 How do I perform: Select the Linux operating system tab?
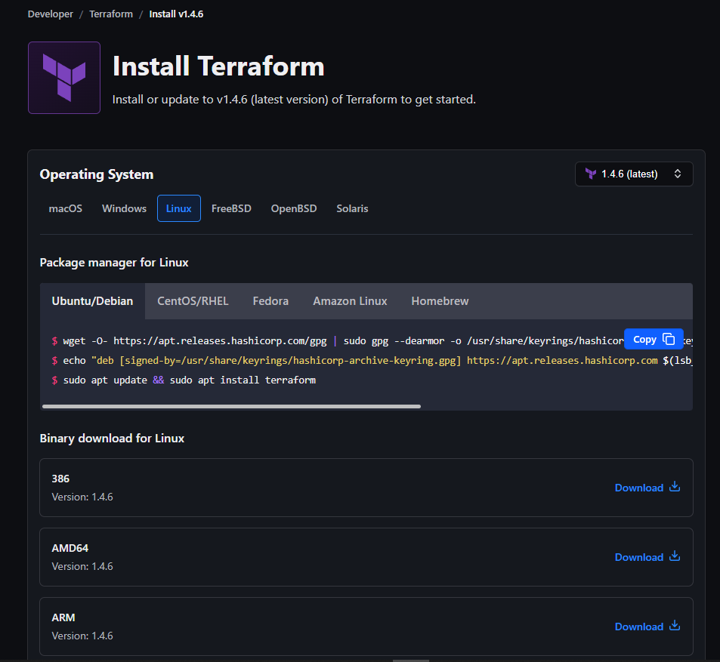click(x=178, y=208)
